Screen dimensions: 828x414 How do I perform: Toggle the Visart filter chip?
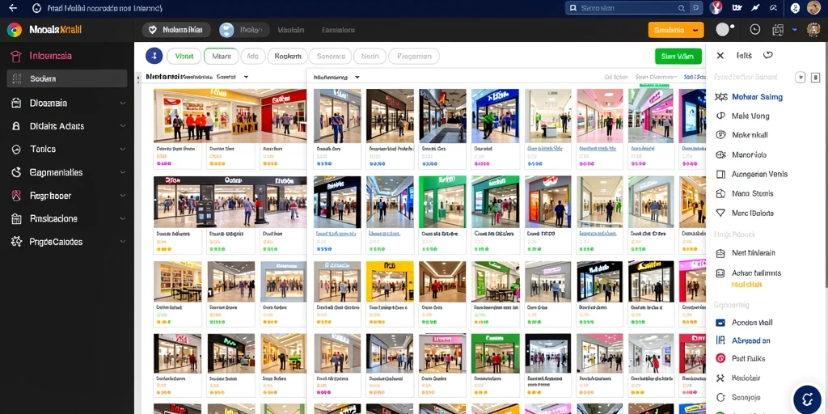[x=184, y=56]
